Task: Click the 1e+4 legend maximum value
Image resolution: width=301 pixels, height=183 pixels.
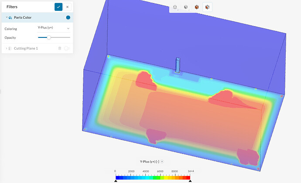Action: [191, 171]
